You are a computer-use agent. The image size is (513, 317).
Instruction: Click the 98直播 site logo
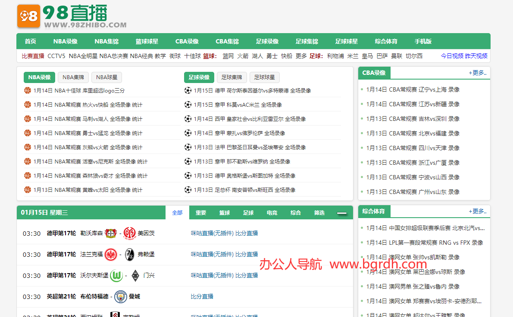(x=72, y=16)
